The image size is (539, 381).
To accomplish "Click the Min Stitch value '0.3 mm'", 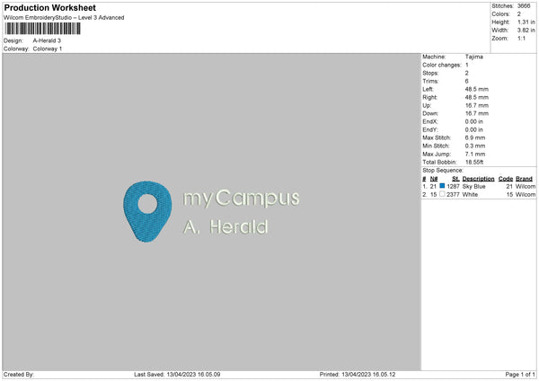I will coord(475,146).
